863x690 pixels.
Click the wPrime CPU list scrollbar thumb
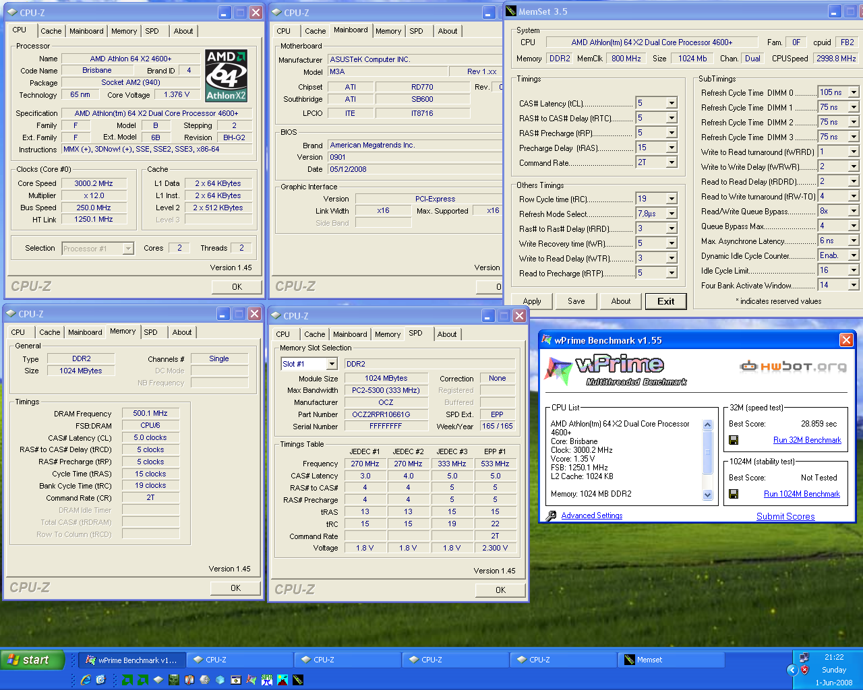coord(707,451)
